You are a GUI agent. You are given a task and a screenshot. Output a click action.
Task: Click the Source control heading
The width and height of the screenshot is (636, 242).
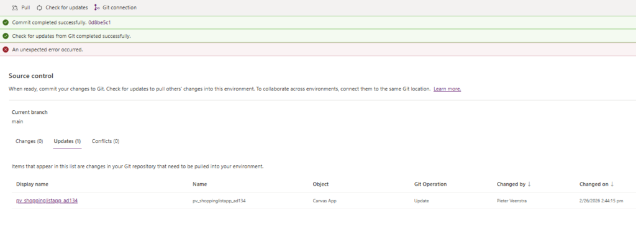pos(31,76)
